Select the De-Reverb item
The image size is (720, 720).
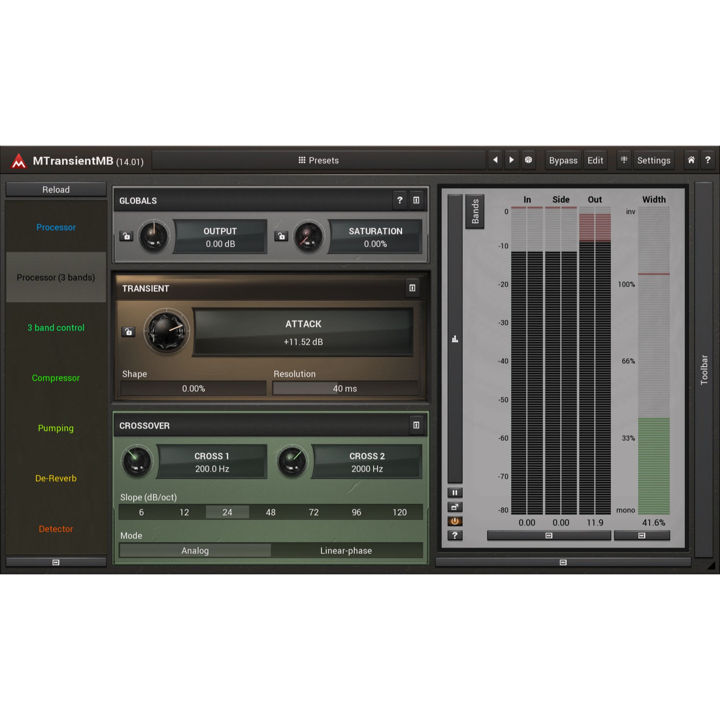tap(56, 478)
